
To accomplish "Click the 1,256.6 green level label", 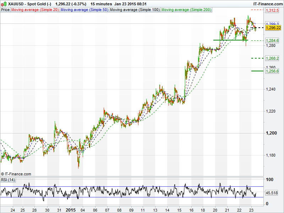I will tap(272, 71).
